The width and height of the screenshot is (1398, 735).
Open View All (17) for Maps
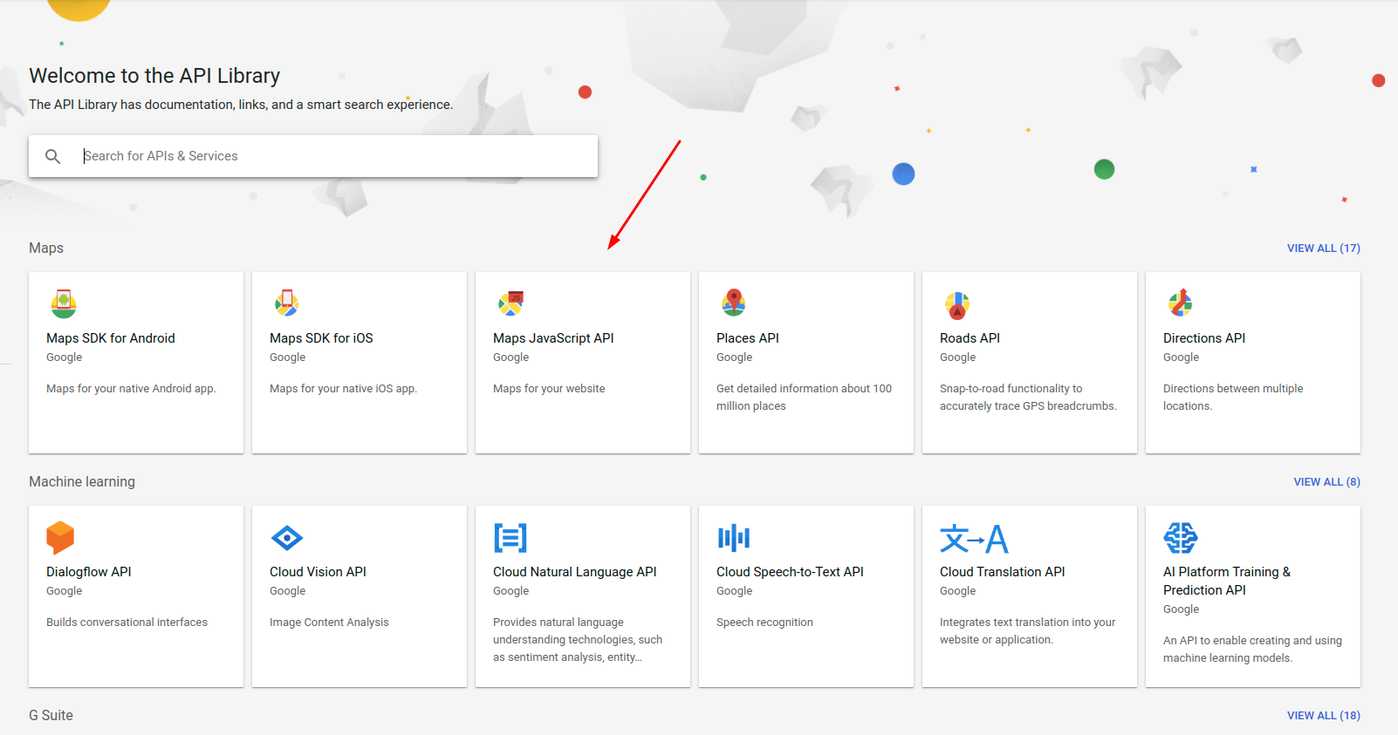tap(1323, 248)
